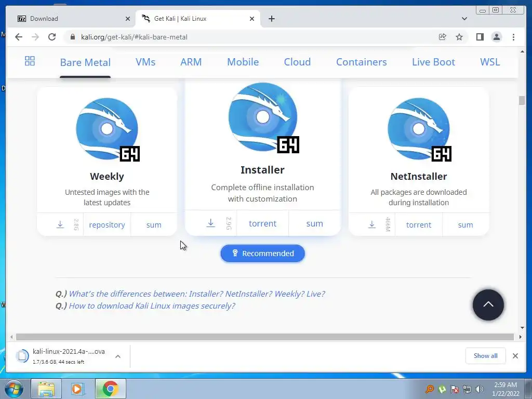Expand tab search chevron
The width and height of the screenshot is (532, 399).
[x=464, y=19]
